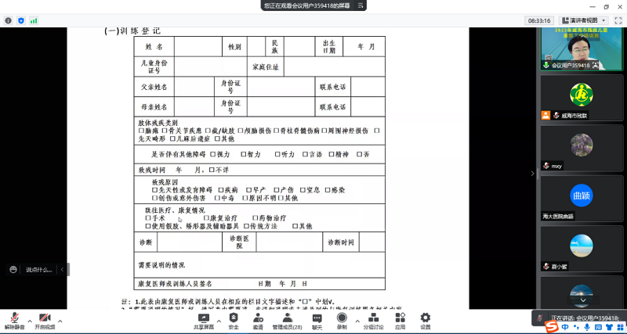Toggle the Sogou Chinese 中 language indicator

click(565, 327)
